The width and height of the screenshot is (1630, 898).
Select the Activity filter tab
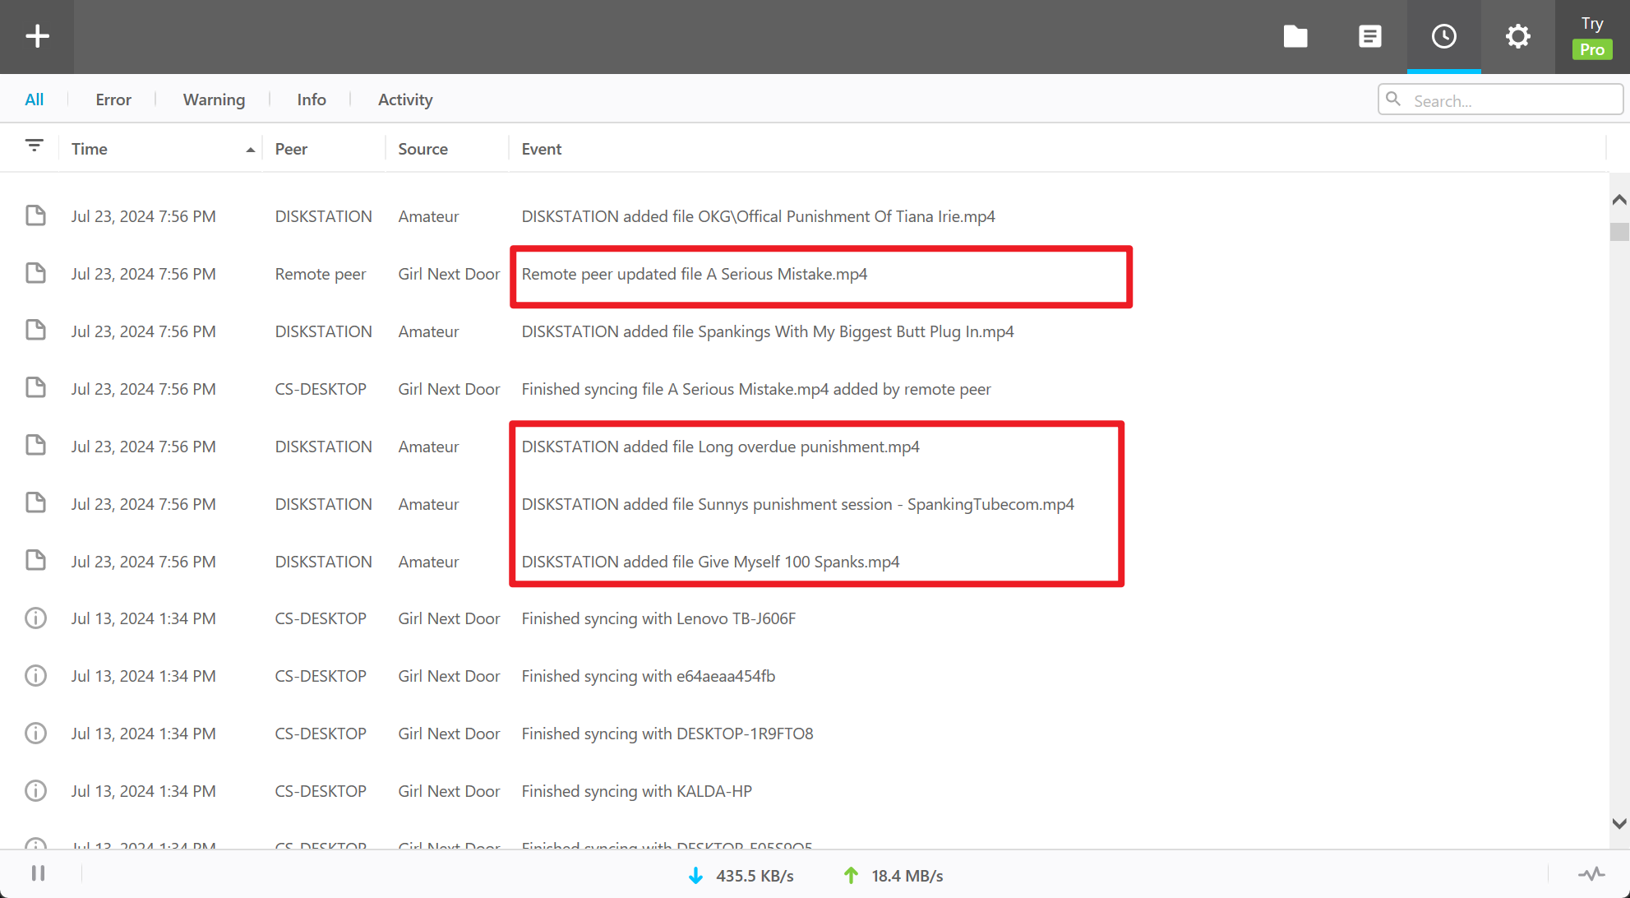[x=405, y=100]
